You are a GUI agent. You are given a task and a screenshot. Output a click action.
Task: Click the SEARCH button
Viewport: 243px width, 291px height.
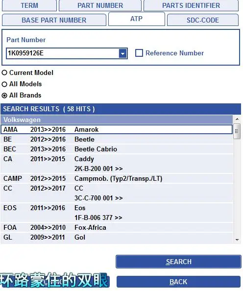(178, 262)
